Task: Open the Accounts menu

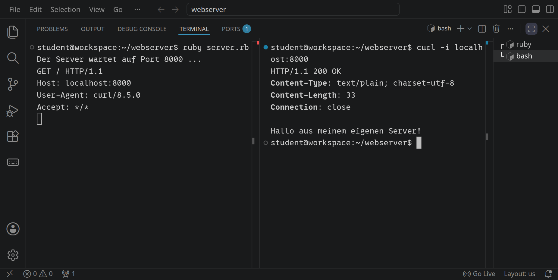Action: (13, 229)
